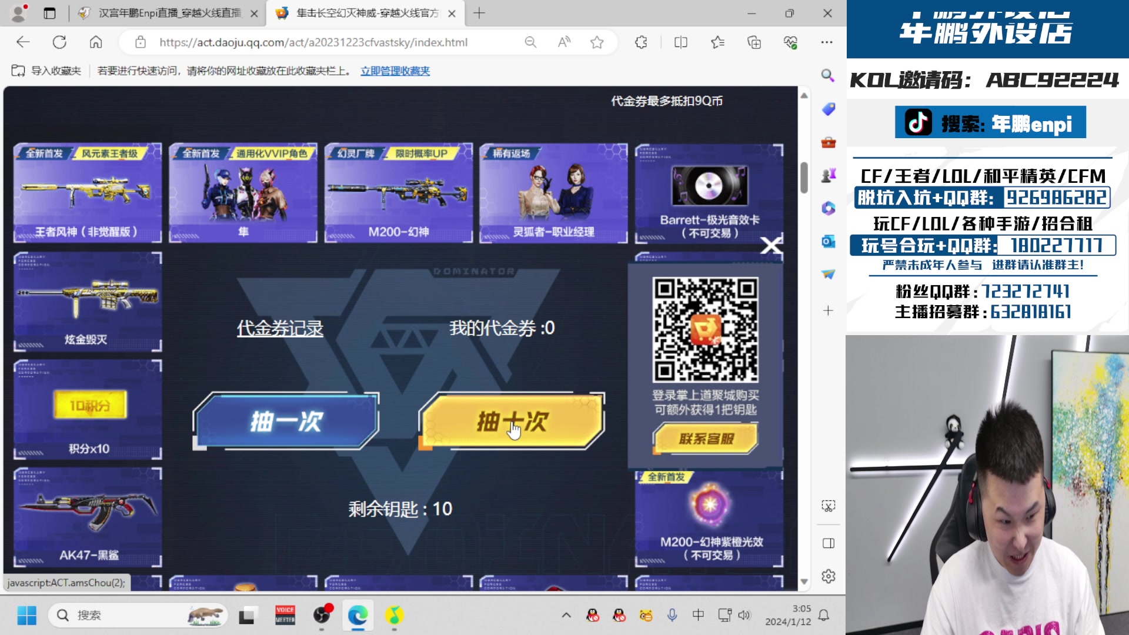The height and width of the screenshot is (635, 1129).
Task: Open the zoom control in address bar
Action: (530, 42)
